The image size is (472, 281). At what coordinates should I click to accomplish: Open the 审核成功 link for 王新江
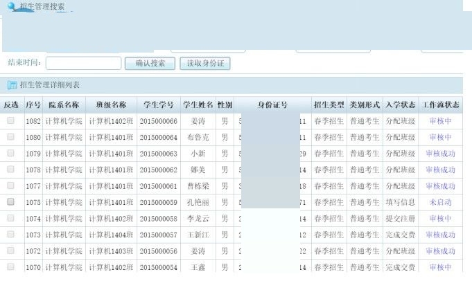tap(440, 235)
